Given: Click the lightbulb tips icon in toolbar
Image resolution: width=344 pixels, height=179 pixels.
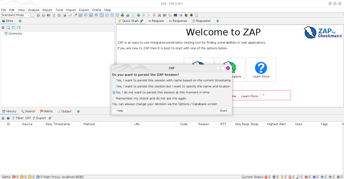Looking at the screenshot, I should pos(133,15).
